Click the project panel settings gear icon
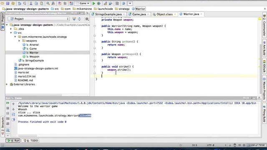The width and height of the screenshot is (267, 150). [x=87, y=19]
